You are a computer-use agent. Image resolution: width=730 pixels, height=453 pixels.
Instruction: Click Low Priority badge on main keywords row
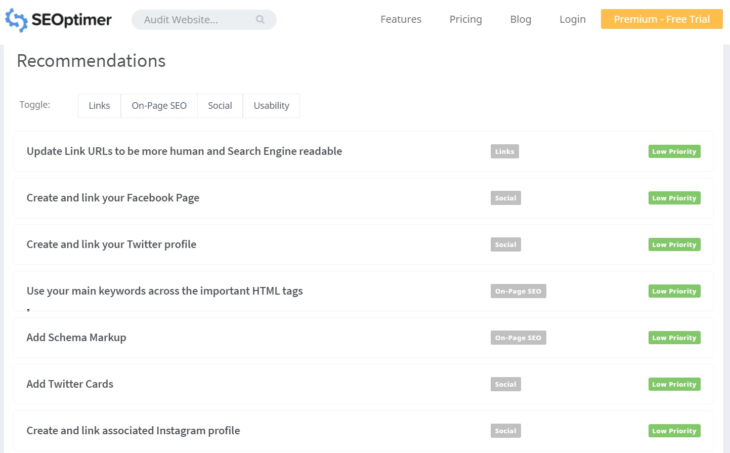(674, 291)
